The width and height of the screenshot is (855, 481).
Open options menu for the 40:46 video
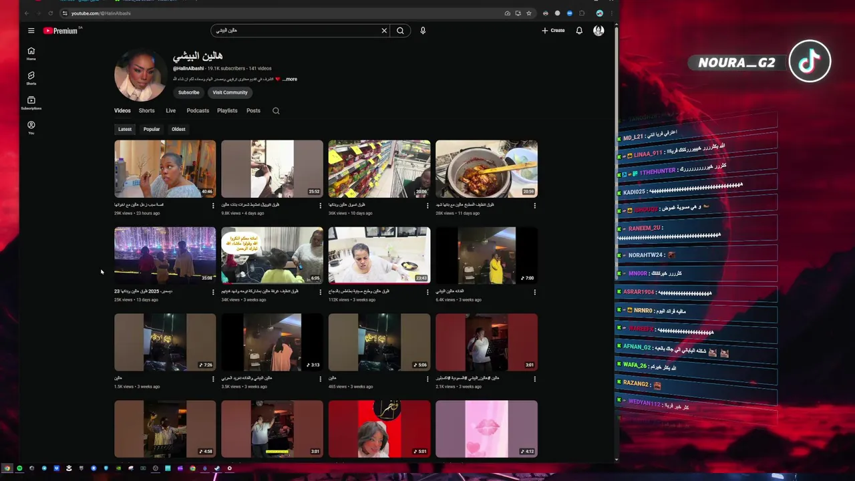click(x=213, y=206)
